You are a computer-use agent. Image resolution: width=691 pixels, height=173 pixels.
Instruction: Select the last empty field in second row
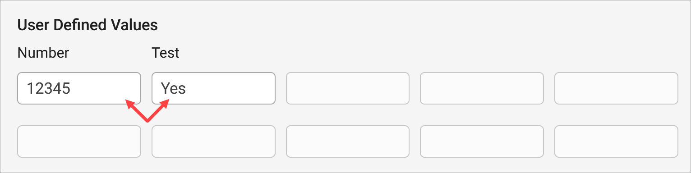click(616, 141)
